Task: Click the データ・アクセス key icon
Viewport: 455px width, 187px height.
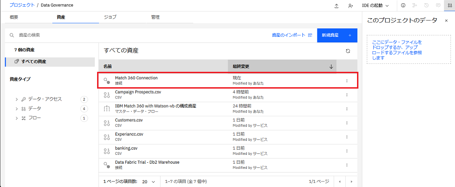Action: [24, 99]
